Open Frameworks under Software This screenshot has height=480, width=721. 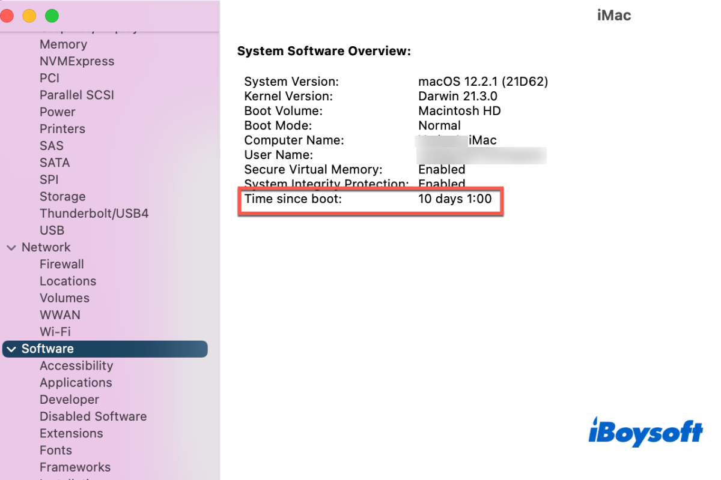75,467
